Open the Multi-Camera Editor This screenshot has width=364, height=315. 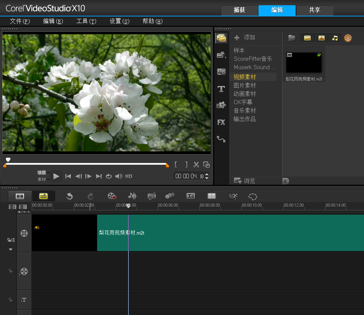point(211,196)
